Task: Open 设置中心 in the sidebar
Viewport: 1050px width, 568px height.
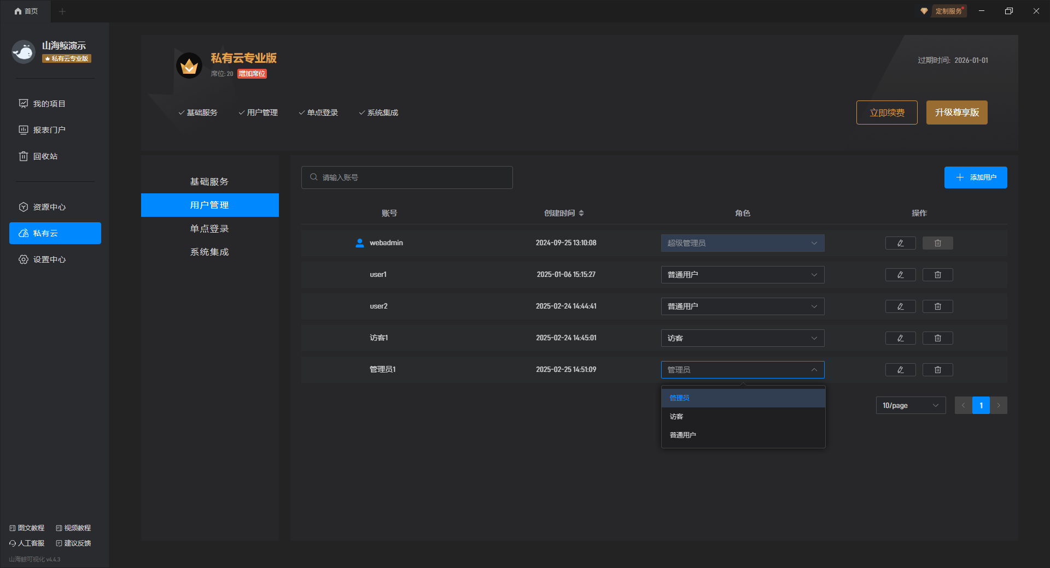Action: coord(55,259)
